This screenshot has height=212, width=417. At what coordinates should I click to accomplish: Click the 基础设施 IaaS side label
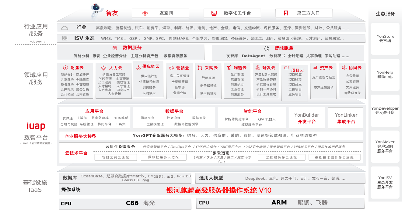[35, 186]
